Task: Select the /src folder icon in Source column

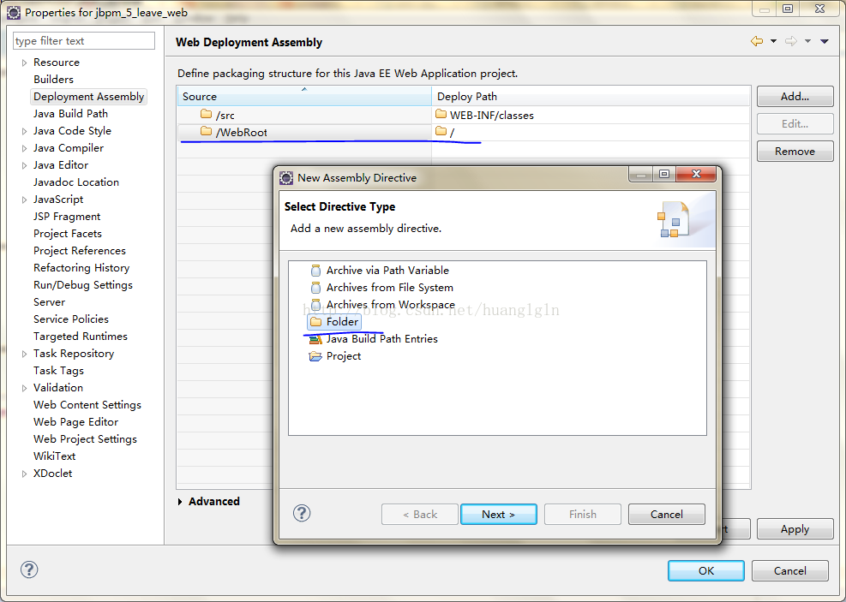Action: click(x=206, y=114)
